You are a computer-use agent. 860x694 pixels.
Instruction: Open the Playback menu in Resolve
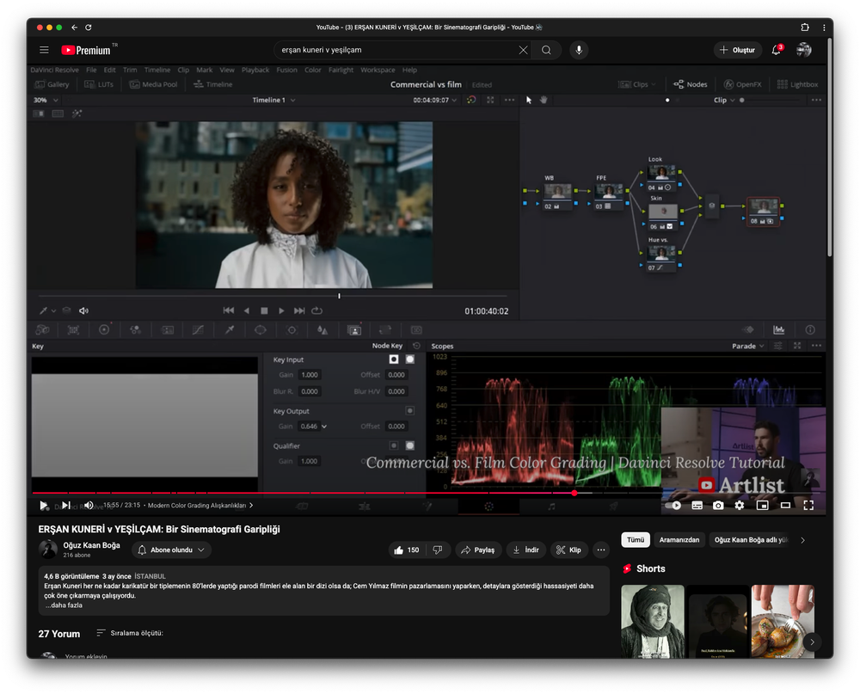[x=255, y=70]
